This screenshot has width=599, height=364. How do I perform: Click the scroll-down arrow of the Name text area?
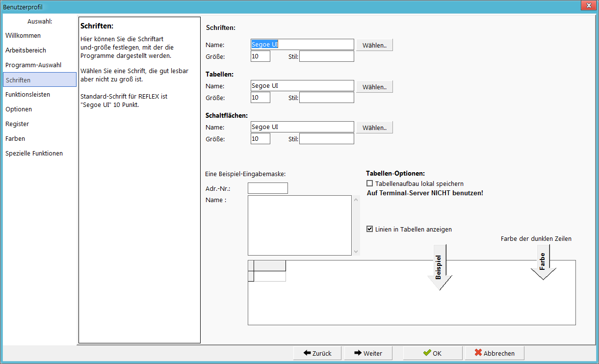tap(356, 252)
